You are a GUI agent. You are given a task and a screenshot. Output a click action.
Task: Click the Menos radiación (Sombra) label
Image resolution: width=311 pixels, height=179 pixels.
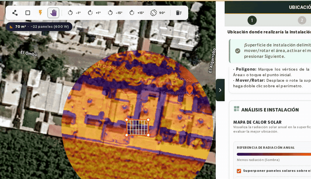point(258,160)
